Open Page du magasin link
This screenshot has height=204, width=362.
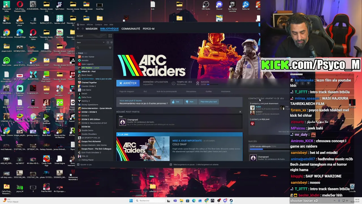pos(127,92)
